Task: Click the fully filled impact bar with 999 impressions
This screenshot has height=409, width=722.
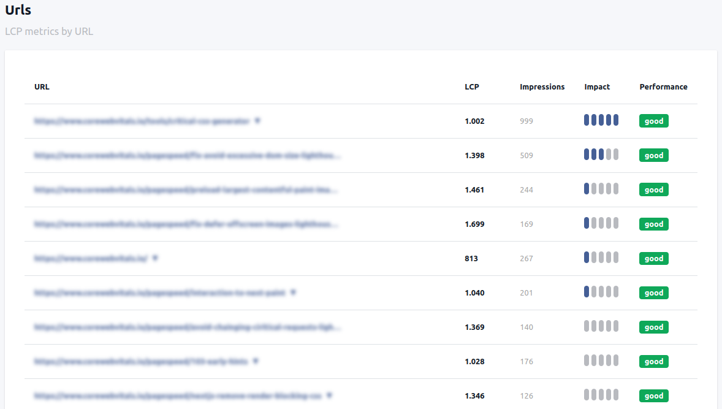Action: [x=601, y=121]
